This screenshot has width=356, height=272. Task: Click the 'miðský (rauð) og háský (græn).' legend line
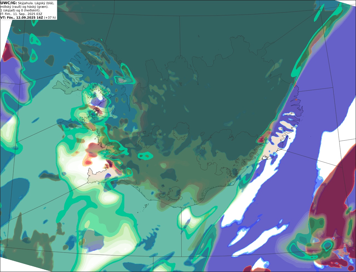24,7
